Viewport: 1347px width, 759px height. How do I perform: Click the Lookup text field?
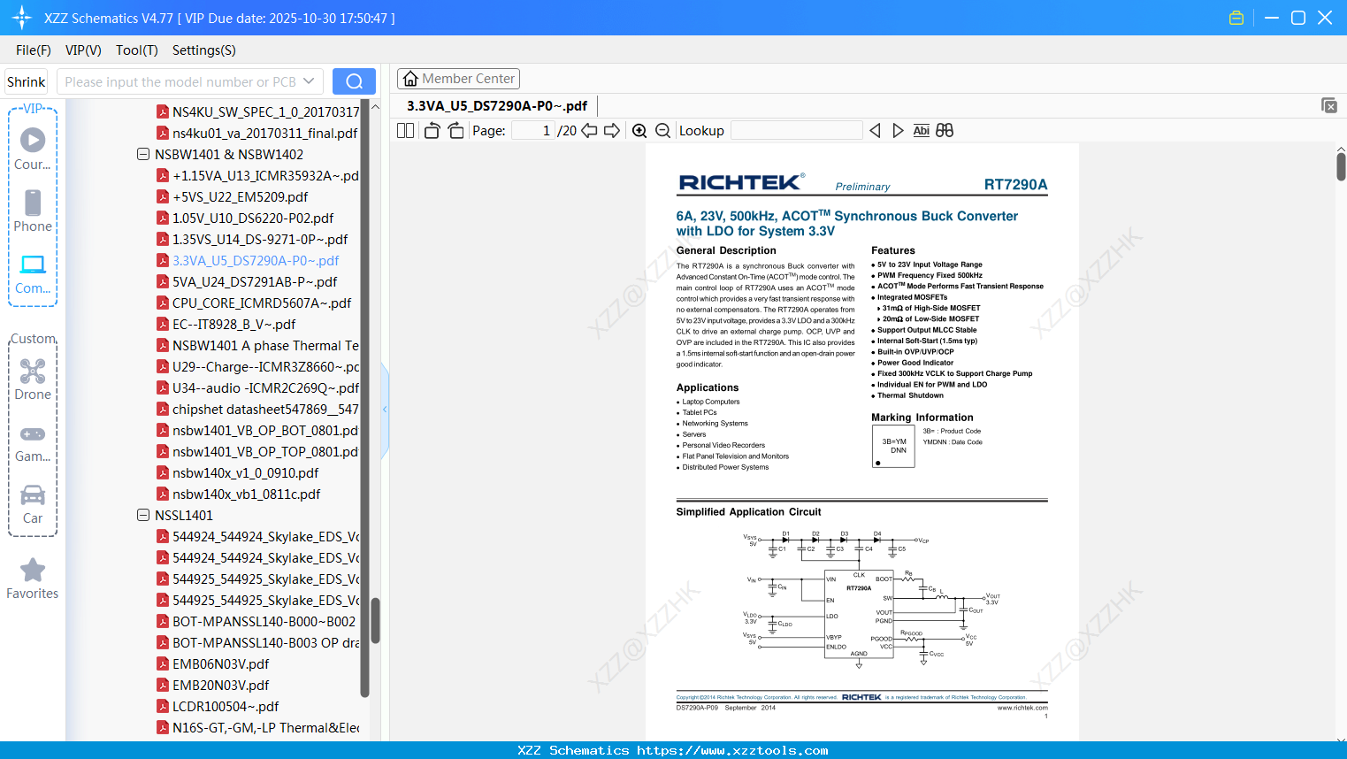[x=797, y=131]
